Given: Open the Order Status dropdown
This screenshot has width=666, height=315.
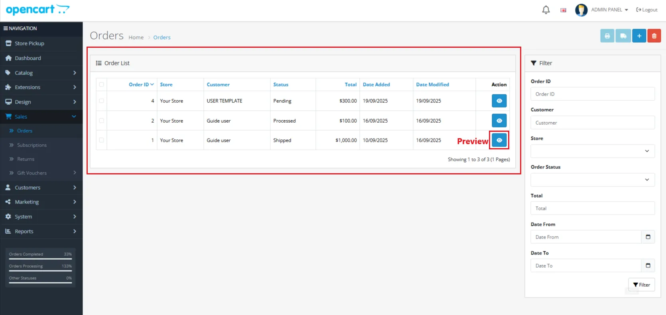Looking at the screenshot, I should click(592, 180).
